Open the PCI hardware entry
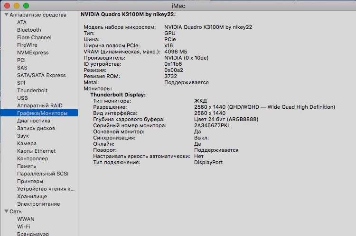 pos(21,60)
